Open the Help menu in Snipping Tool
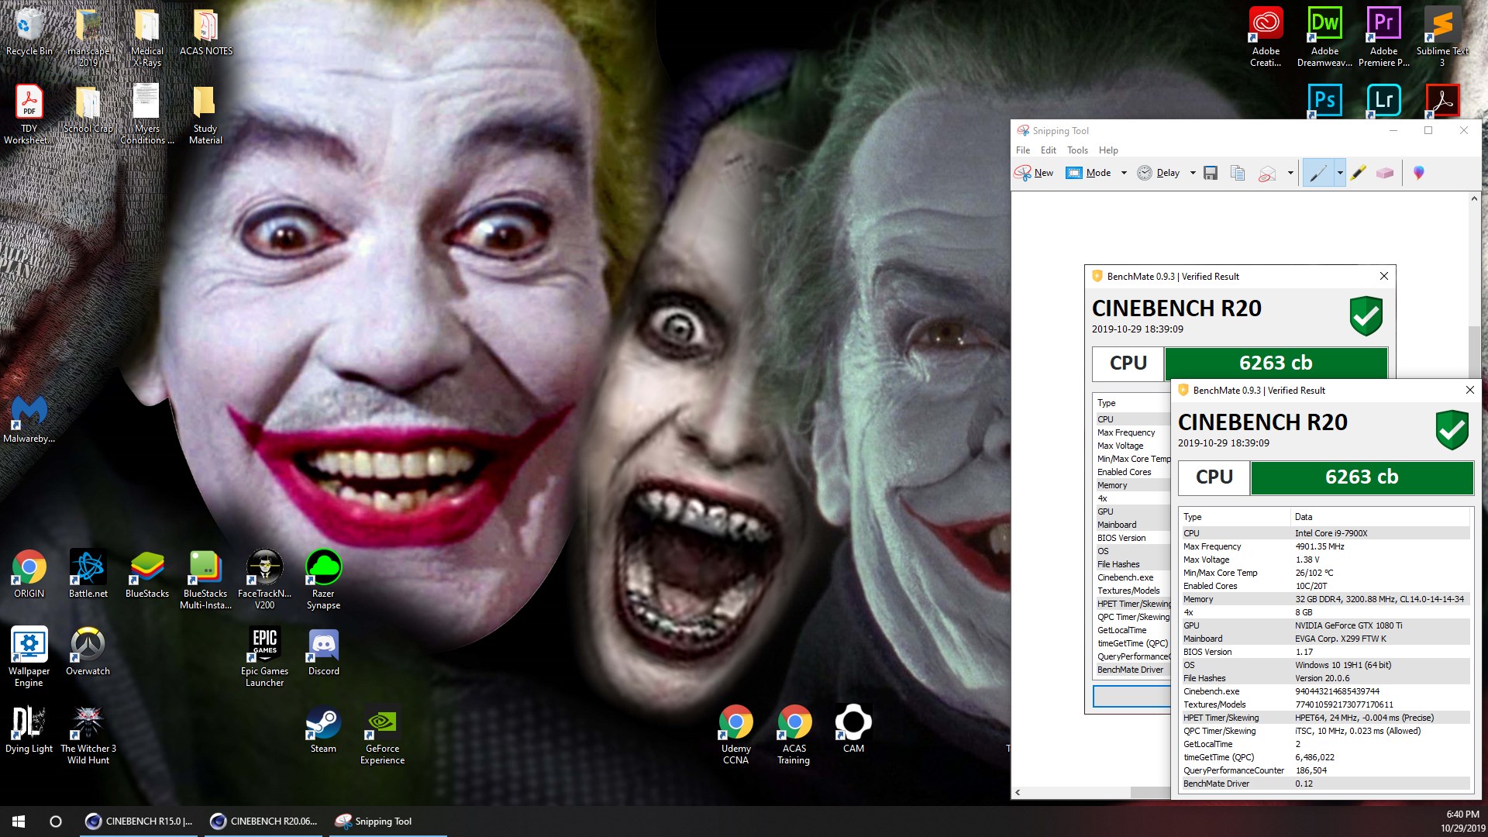 [x=1108, y=150]
